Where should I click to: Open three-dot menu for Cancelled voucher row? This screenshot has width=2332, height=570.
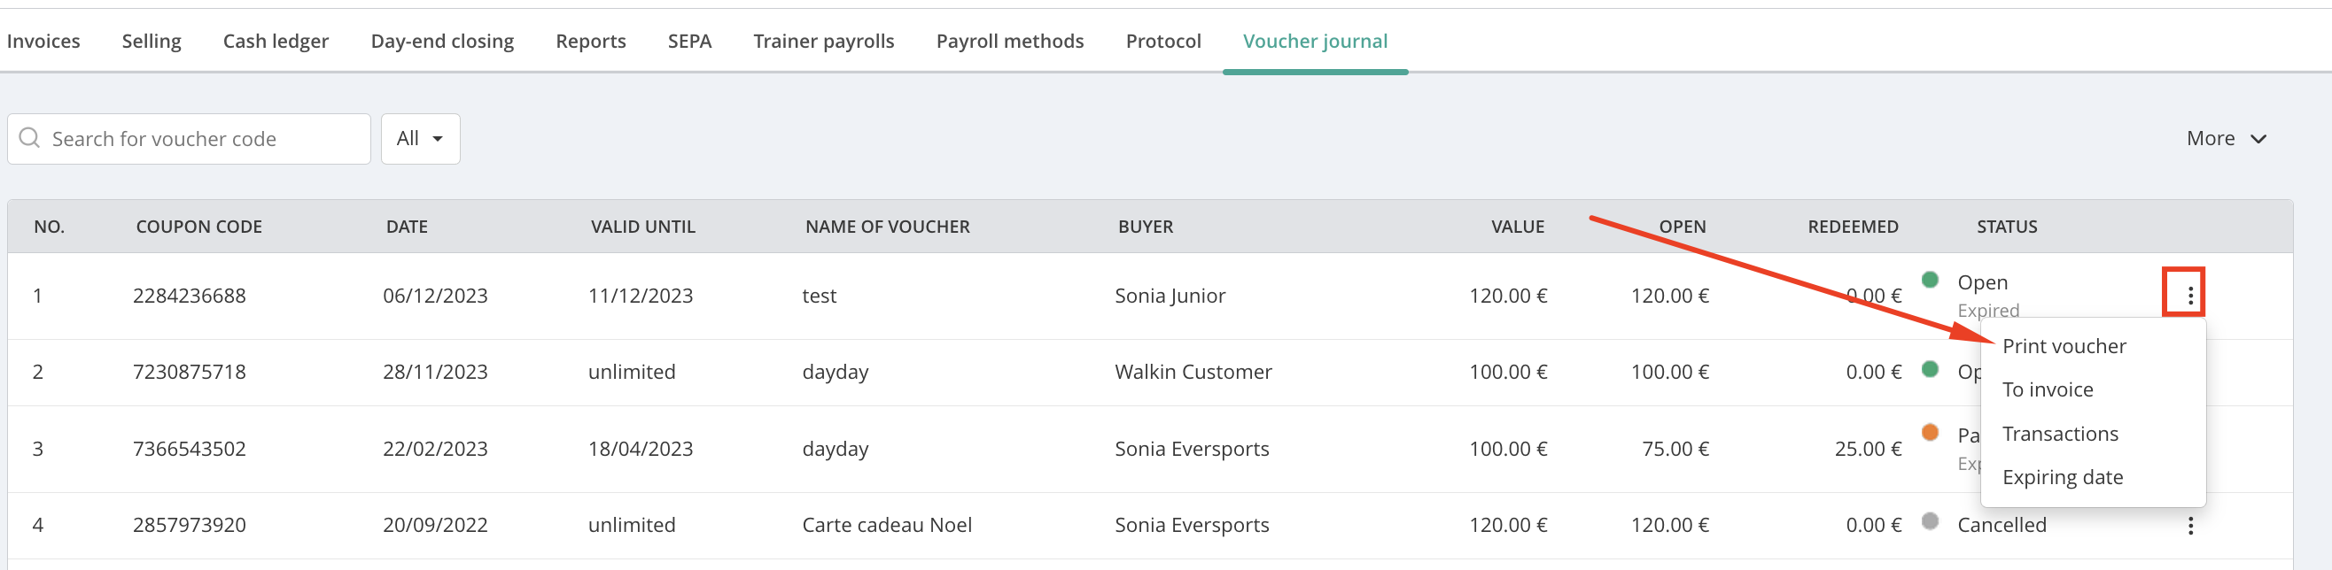2189,526
